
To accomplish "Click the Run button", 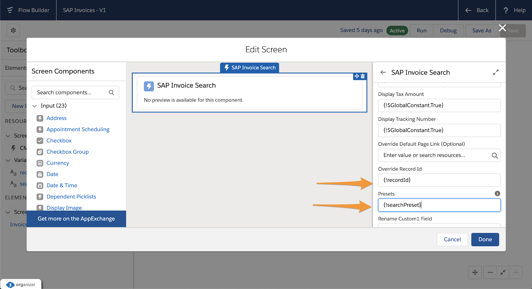I will coord(422,31).
